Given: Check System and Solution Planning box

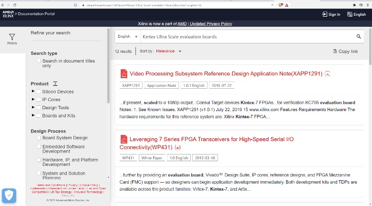Looking at the screenshot, I should [x=39, y=174].
